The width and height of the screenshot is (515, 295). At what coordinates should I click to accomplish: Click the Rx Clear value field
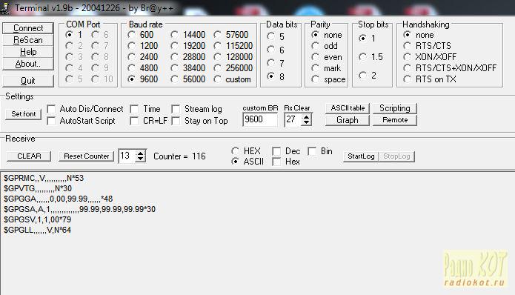(x=293, y=119)
